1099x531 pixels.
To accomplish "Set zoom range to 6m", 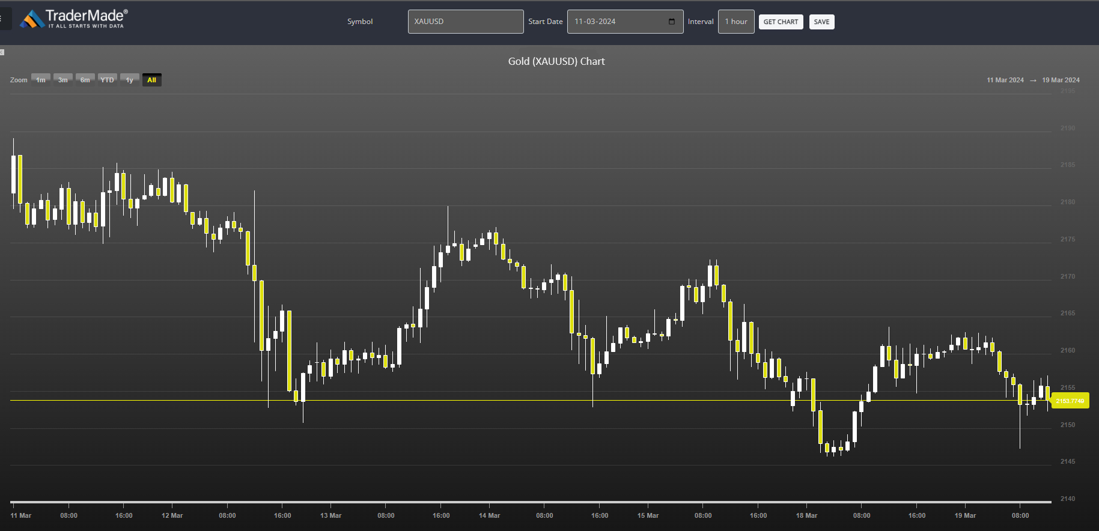I will point(85,80).
